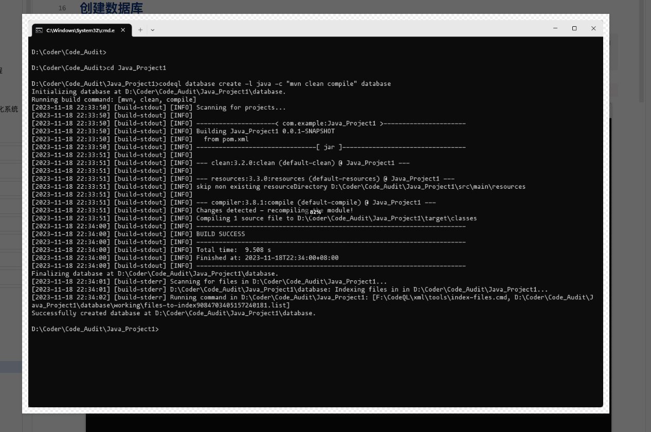Open a new terminal tab with plus

[140, 30]
